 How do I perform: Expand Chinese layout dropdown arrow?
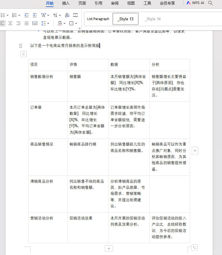coord(48,15)
